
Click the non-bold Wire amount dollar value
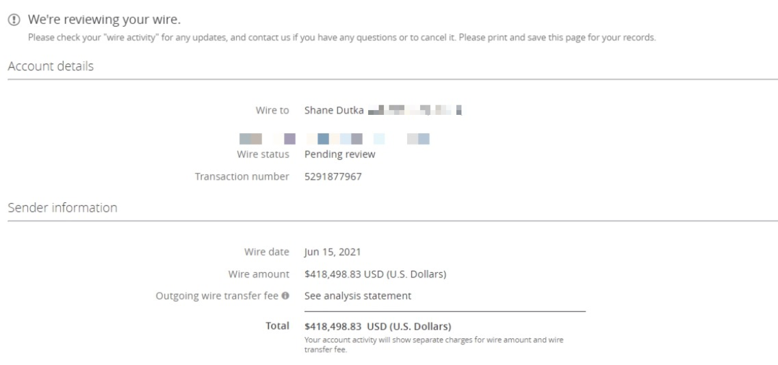[375, 274]
